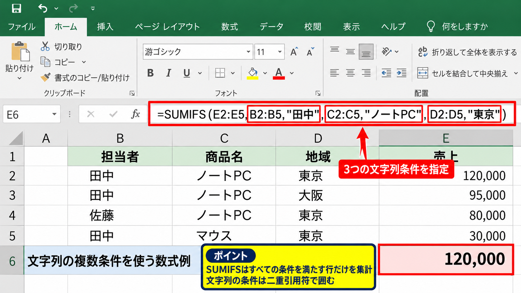Viewport: 521px width, 293px height.
Task: Click the formula bar with SUMIFS formula
Action: (332, 114)
